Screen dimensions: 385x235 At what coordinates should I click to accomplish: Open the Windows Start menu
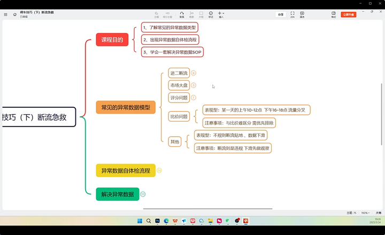(140, 221)
